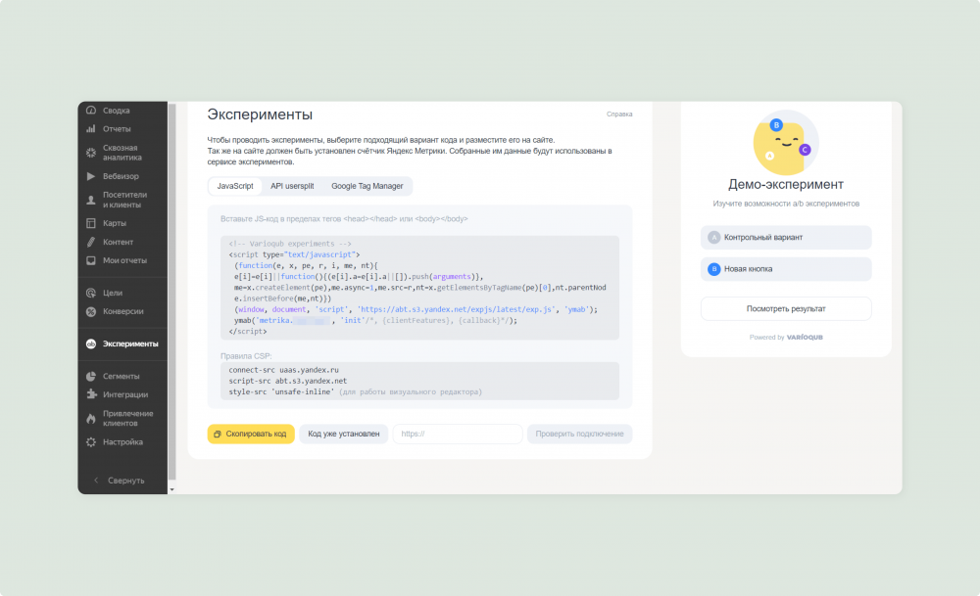
Task: Open Конверсии in the sidebar
Action: (x=123, y=311)
